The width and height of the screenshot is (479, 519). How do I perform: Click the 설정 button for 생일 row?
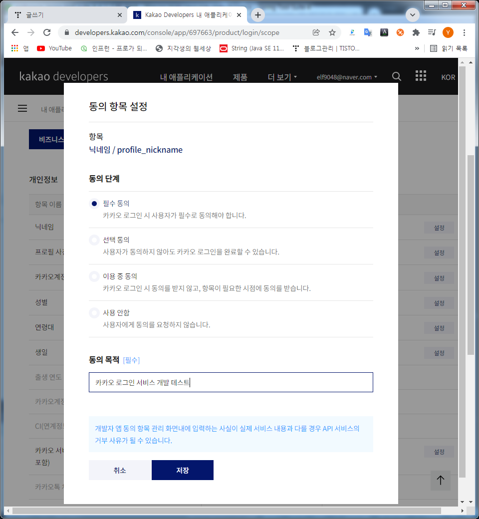(x=439, y=353)
